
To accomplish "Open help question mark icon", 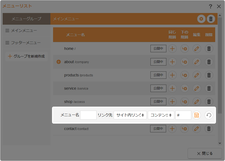I will [210, 6].
